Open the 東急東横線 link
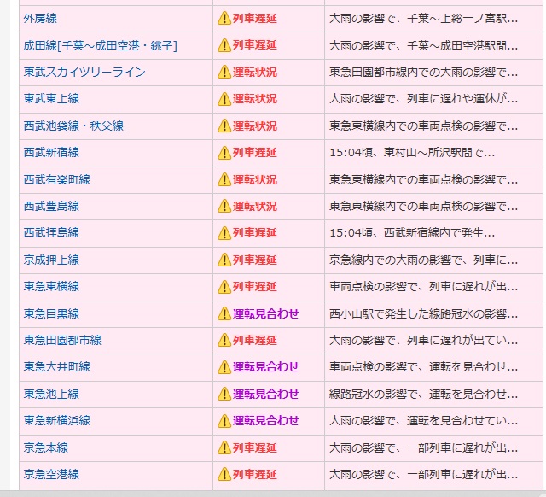Screen dimensions: 546x497 pos(51,286)
